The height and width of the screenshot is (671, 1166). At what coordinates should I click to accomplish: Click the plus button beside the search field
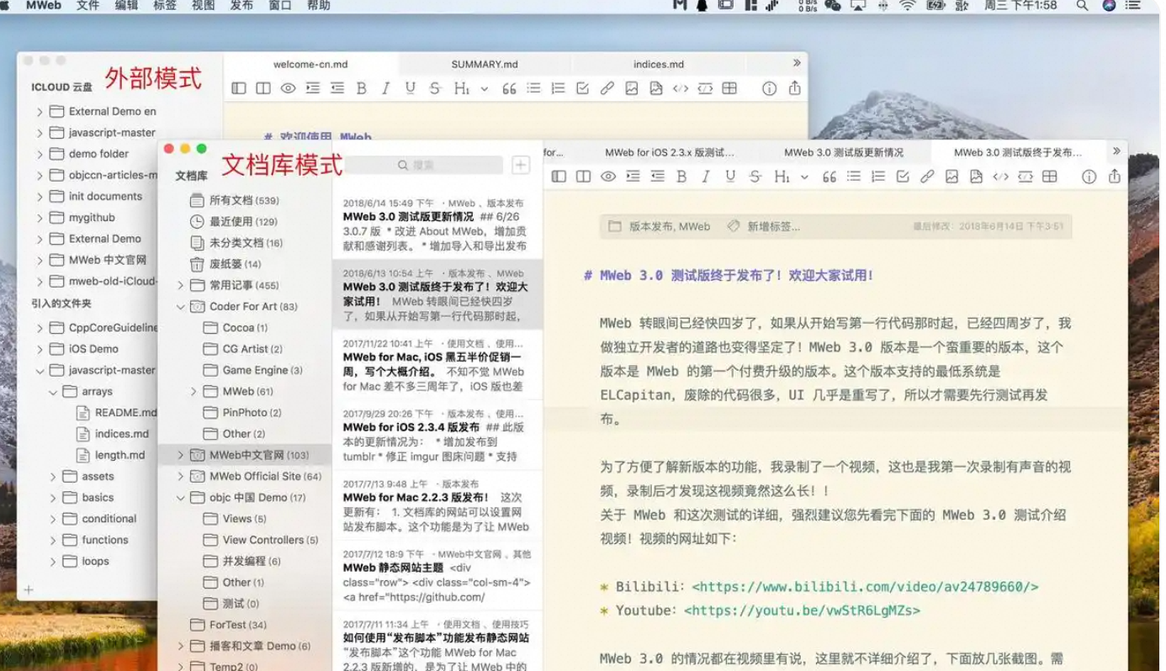pyautogui.click(x=521, y=165)
